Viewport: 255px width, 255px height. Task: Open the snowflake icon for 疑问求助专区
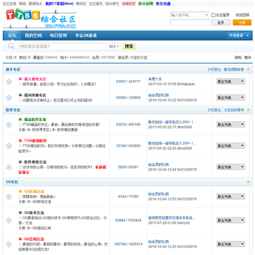pos(8,98)
